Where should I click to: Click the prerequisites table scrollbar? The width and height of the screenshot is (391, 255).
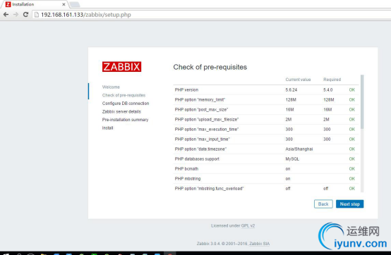tap(362, 102)
